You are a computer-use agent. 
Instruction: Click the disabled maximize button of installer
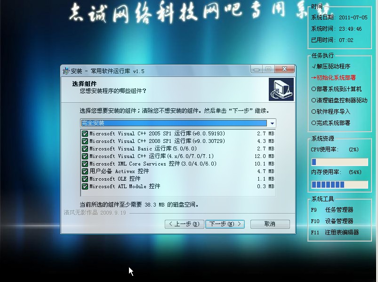coord(268,69)
